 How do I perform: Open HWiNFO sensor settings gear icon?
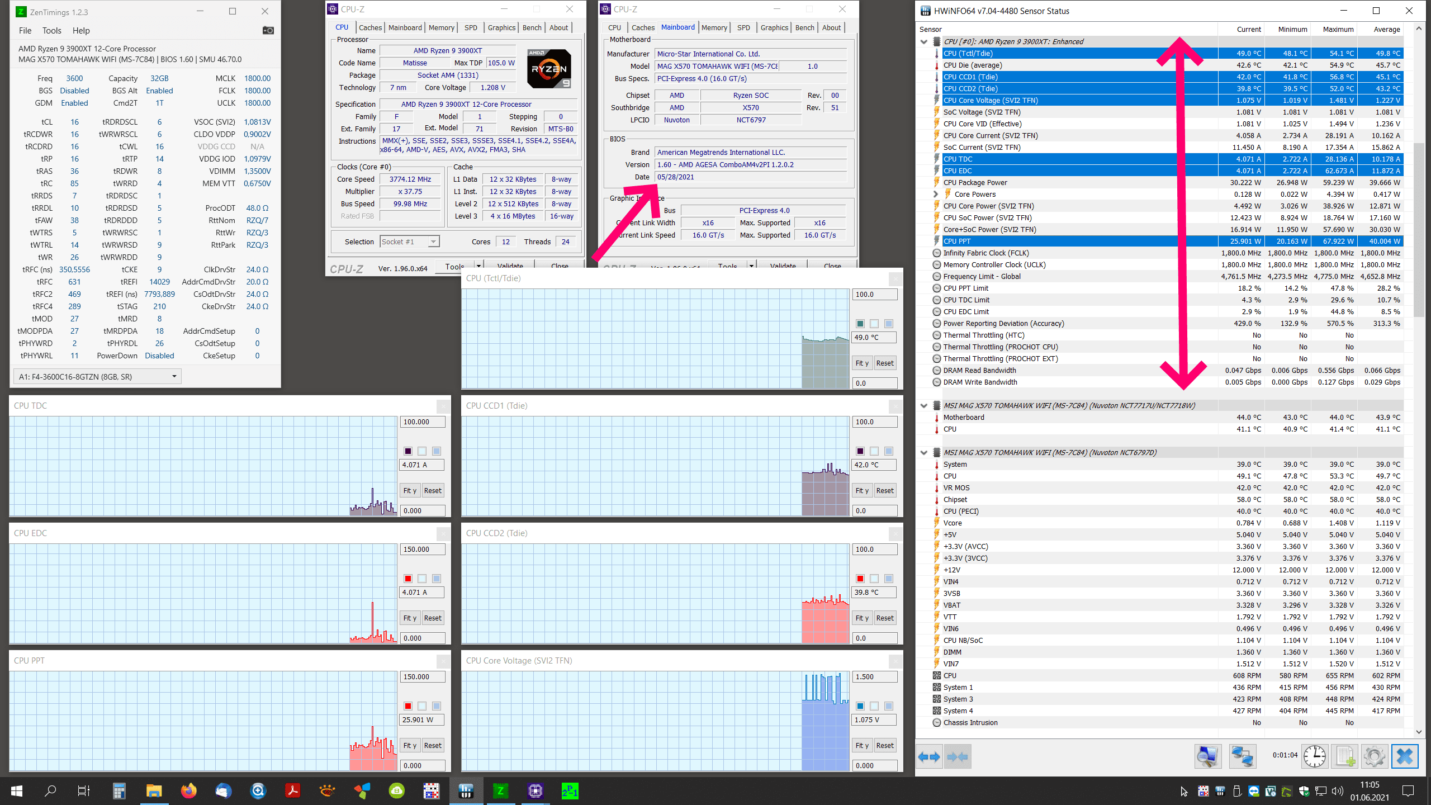[x=1374, y=757]
